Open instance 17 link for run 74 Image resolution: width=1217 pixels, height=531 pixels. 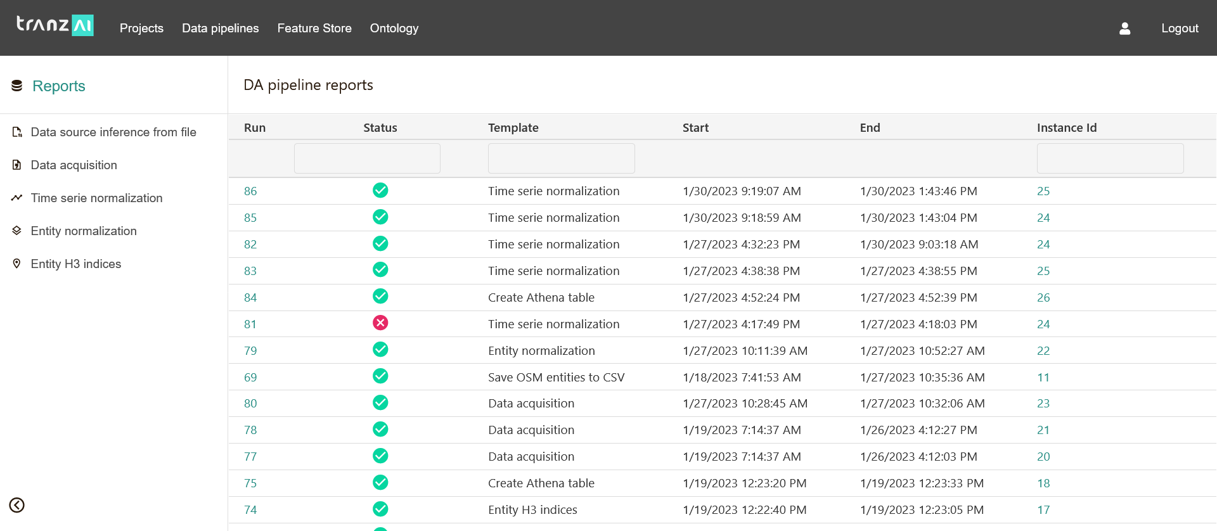(x=1043, y=510)
